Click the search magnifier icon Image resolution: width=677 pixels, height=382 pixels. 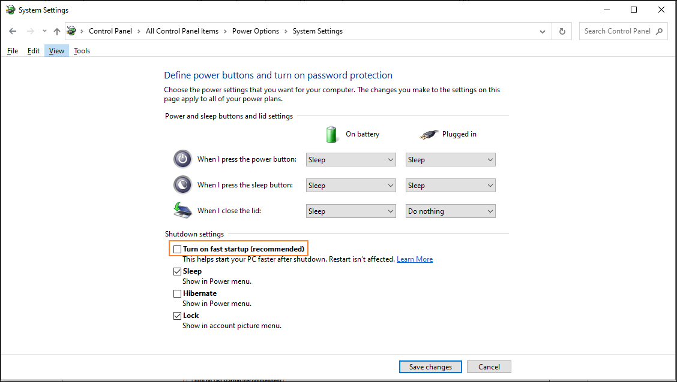click(x=659, y=31)
